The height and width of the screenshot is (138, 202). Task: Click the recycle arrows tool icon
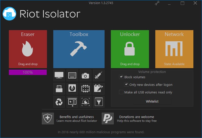coord(59,102)
